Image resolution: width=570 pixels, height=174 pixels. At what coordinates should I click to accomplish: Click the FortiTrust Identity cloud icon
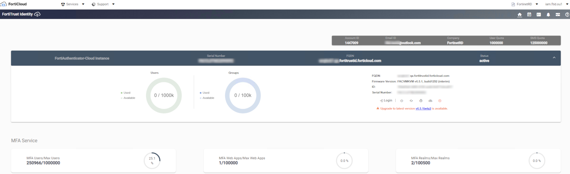coord(37,14)
